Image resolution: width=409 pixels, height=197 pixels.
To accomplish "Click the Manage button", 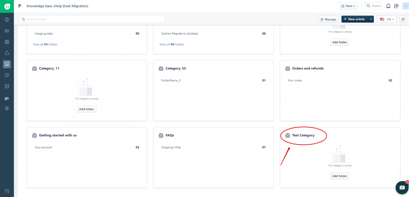I will point(328,19).
